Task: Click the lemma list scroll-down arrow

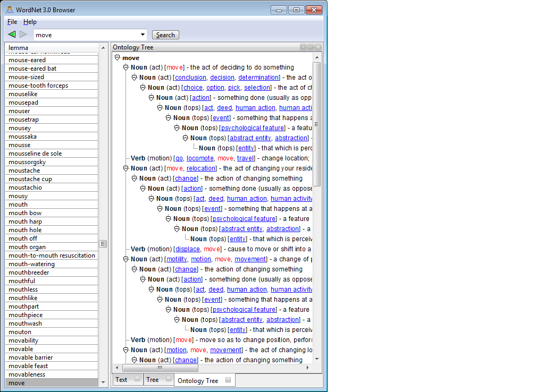Action: tap(103, 382)
